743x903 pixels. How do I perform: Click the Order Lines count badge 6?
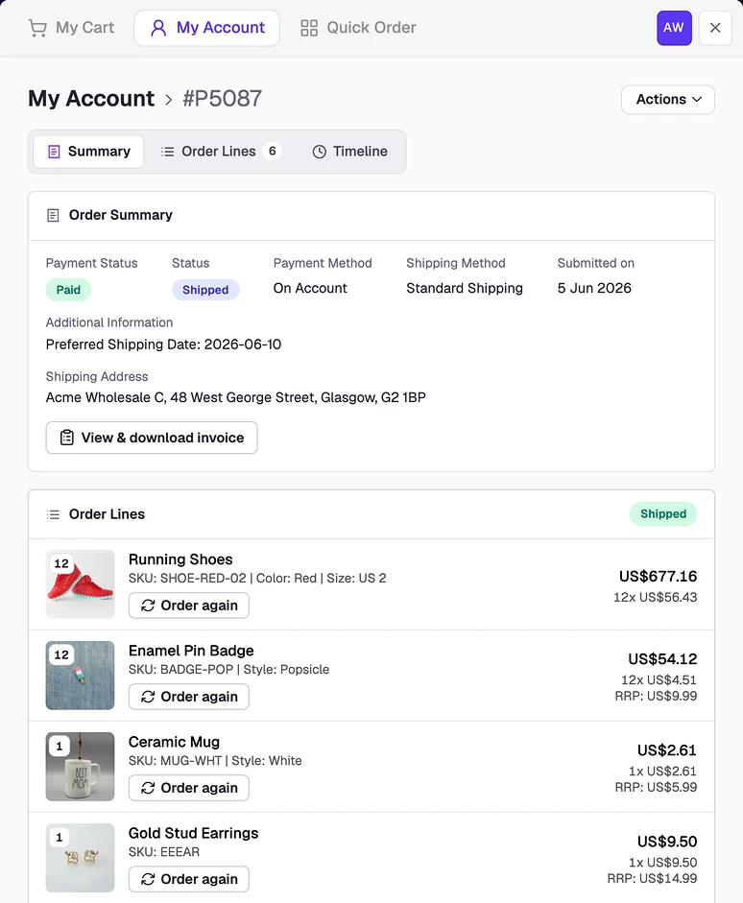[x=273, y=152]
